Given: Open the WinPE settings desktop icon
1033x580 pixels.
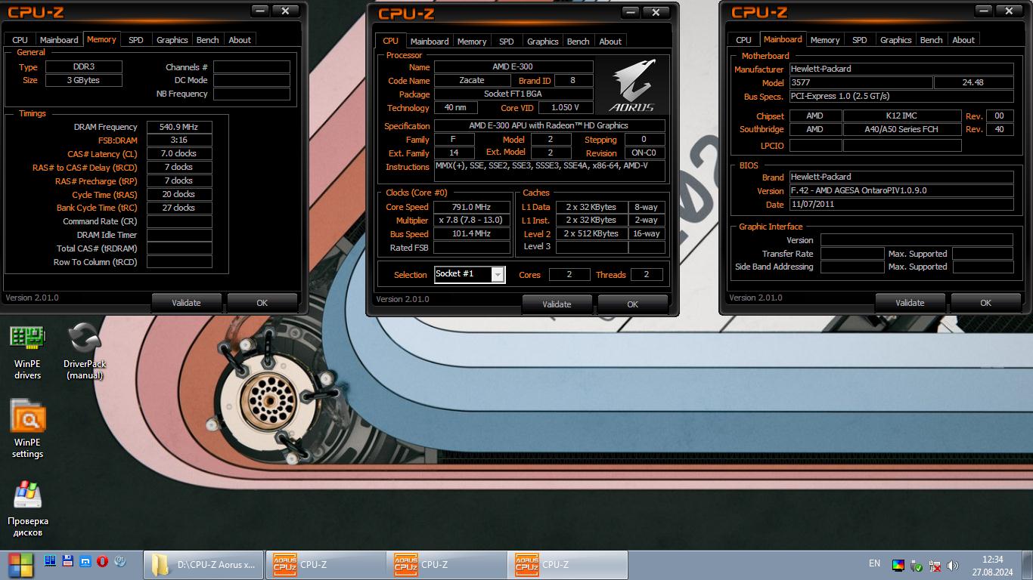Looking at the screenshot, I should [27, 429].
